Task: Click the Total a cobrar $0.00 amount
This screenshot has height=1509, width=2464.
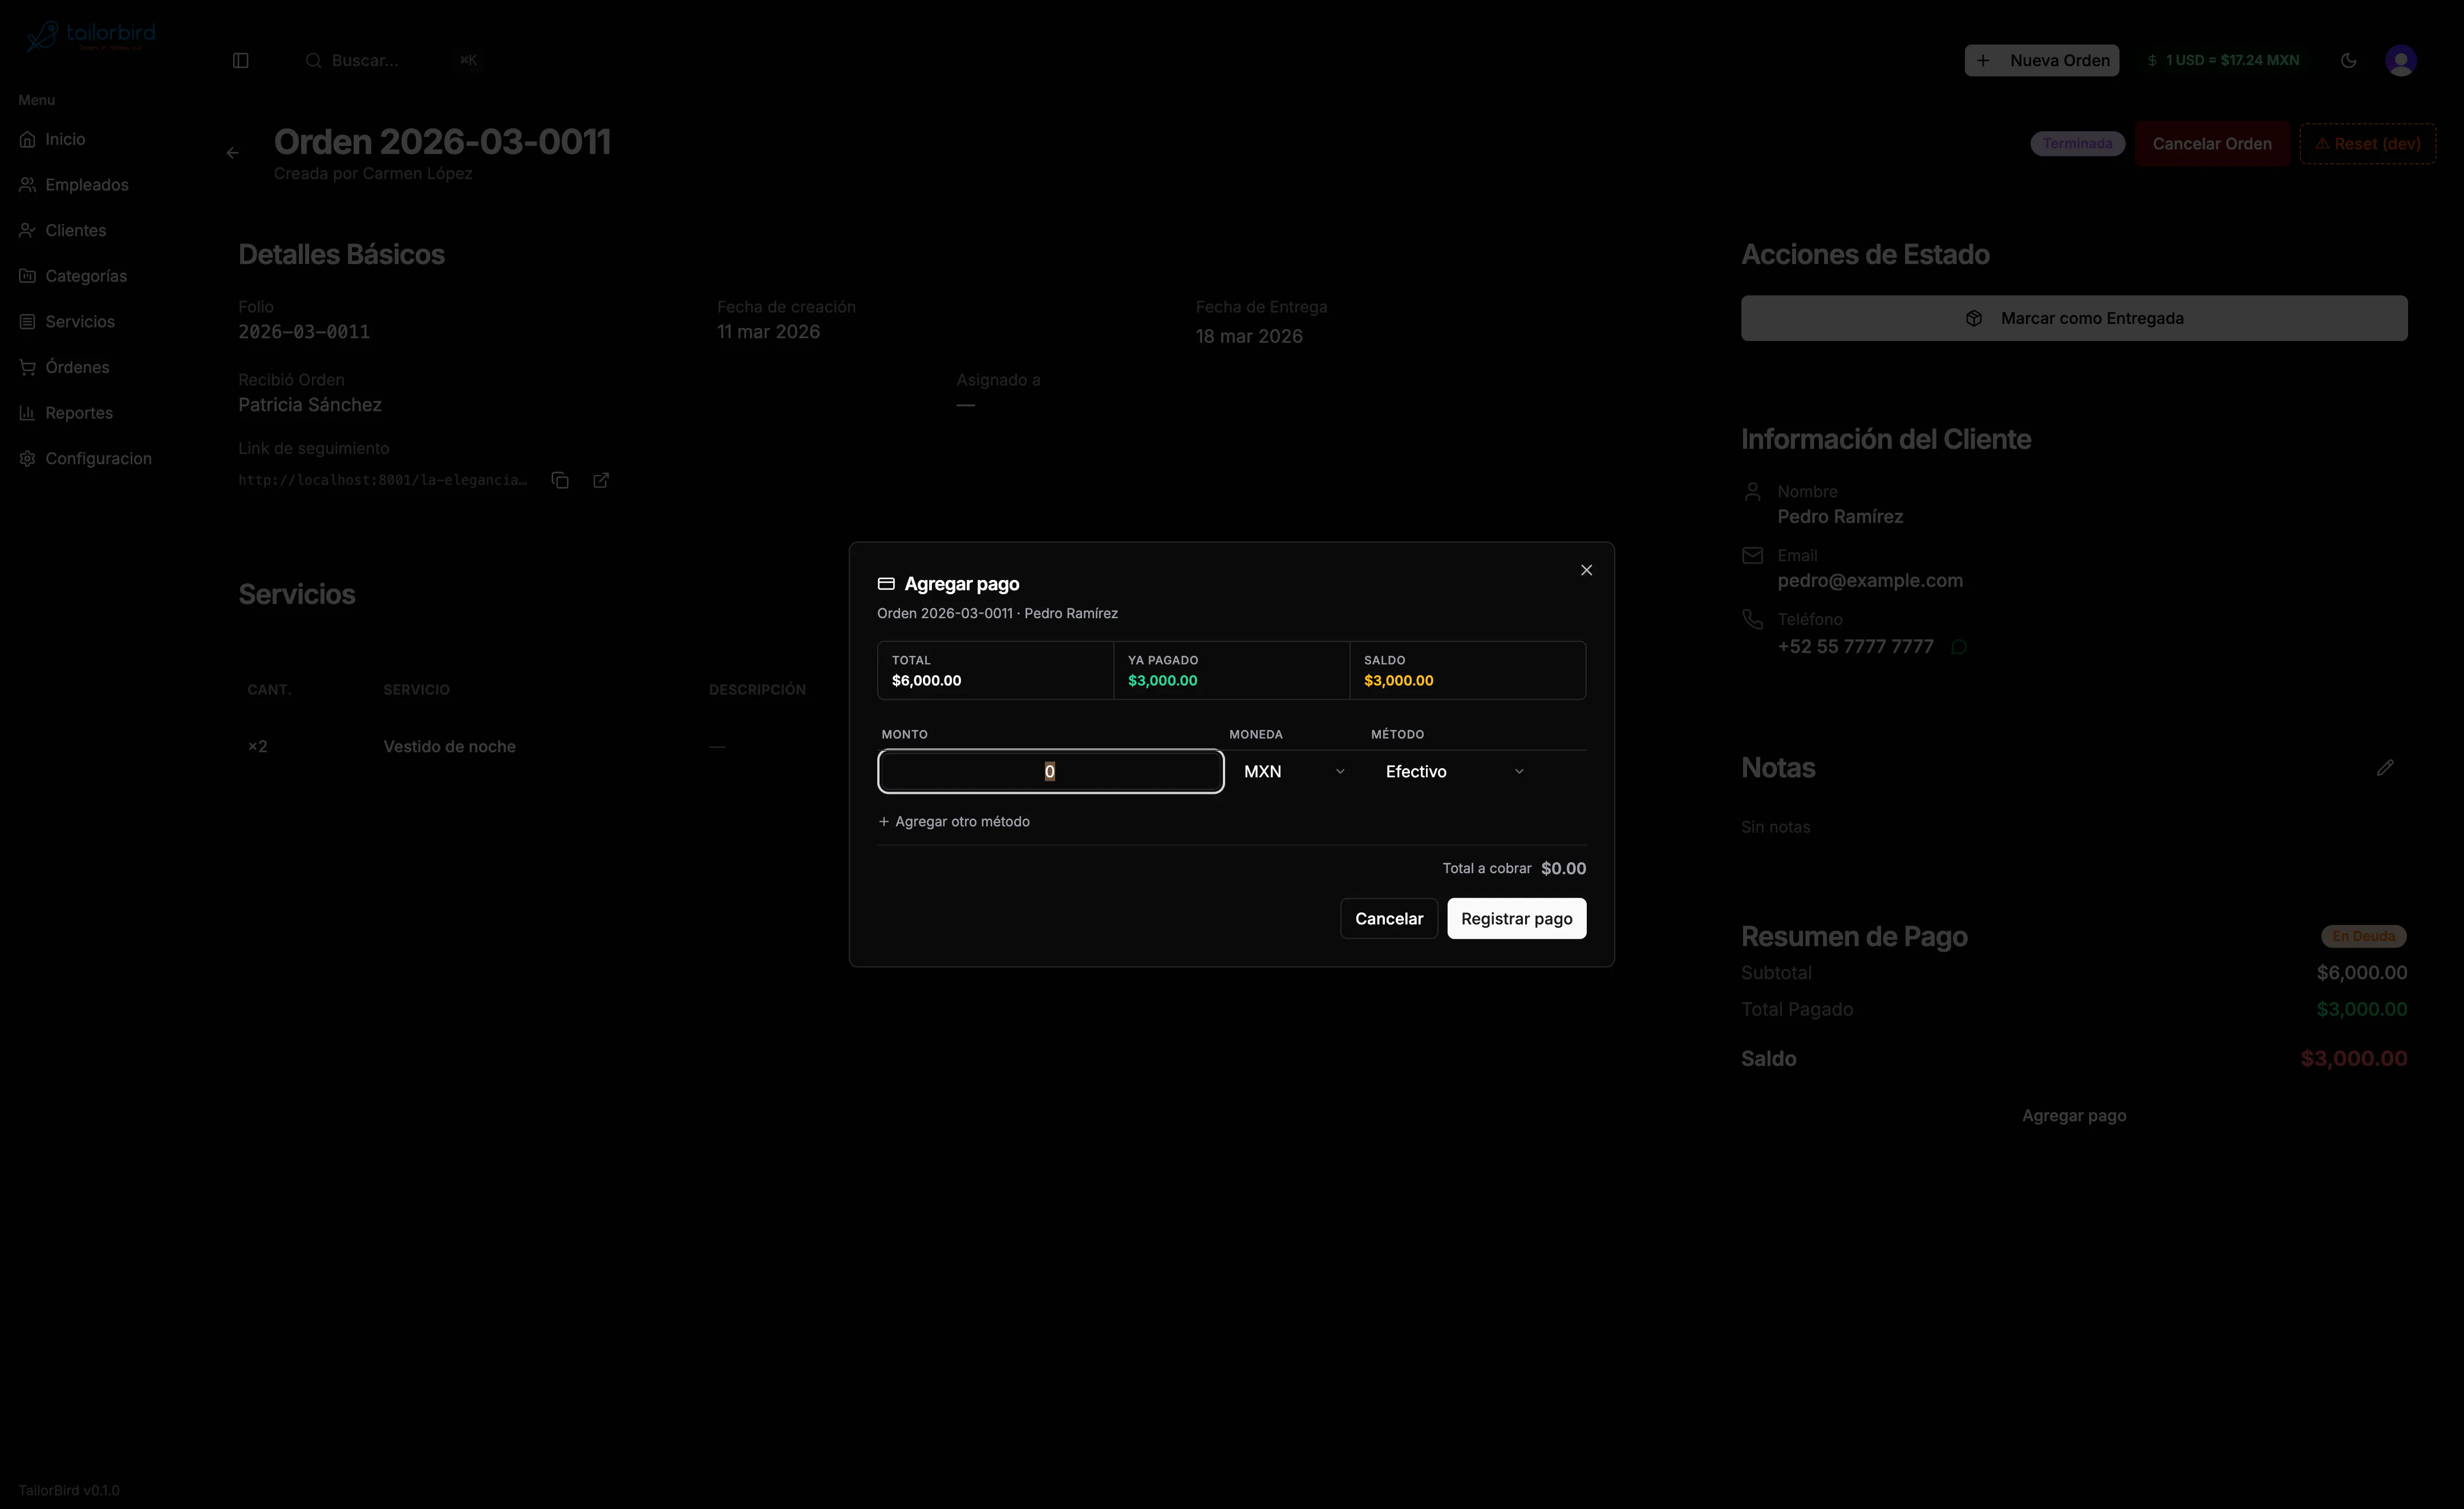Action: tap(1563, 868)
